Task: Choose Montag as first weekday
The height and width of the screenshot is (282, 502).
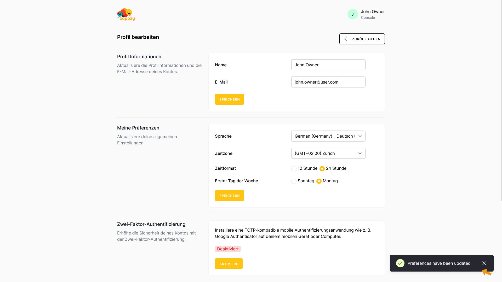Action: click(x=319, y=181)
